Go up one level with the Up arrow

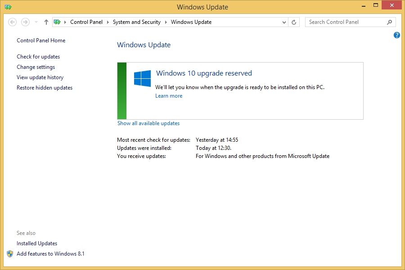[x=46, y=22]
